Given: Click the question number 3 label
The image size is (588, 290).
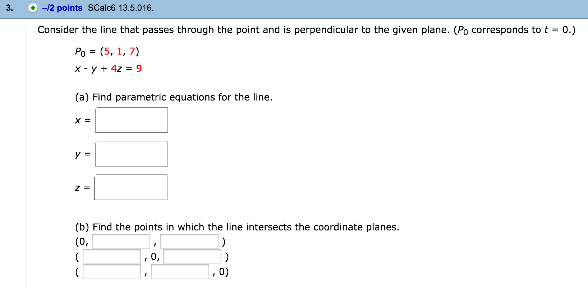Looking at the screenshot, I should (x=9, y=8).
